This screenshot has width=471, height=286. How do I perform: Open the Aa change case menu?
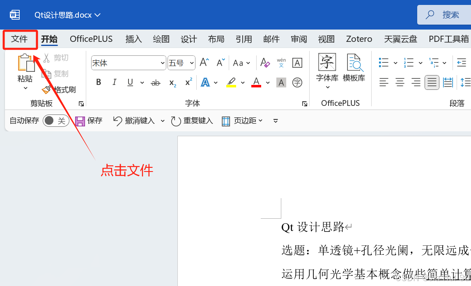tap(241, 63)
